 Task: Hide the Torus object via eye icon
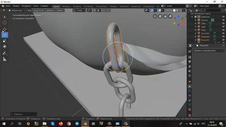(223, 30)
